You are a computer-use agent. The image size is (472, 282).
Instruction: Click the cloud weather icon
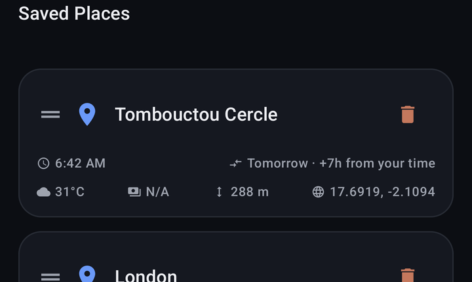pos(44,192)
